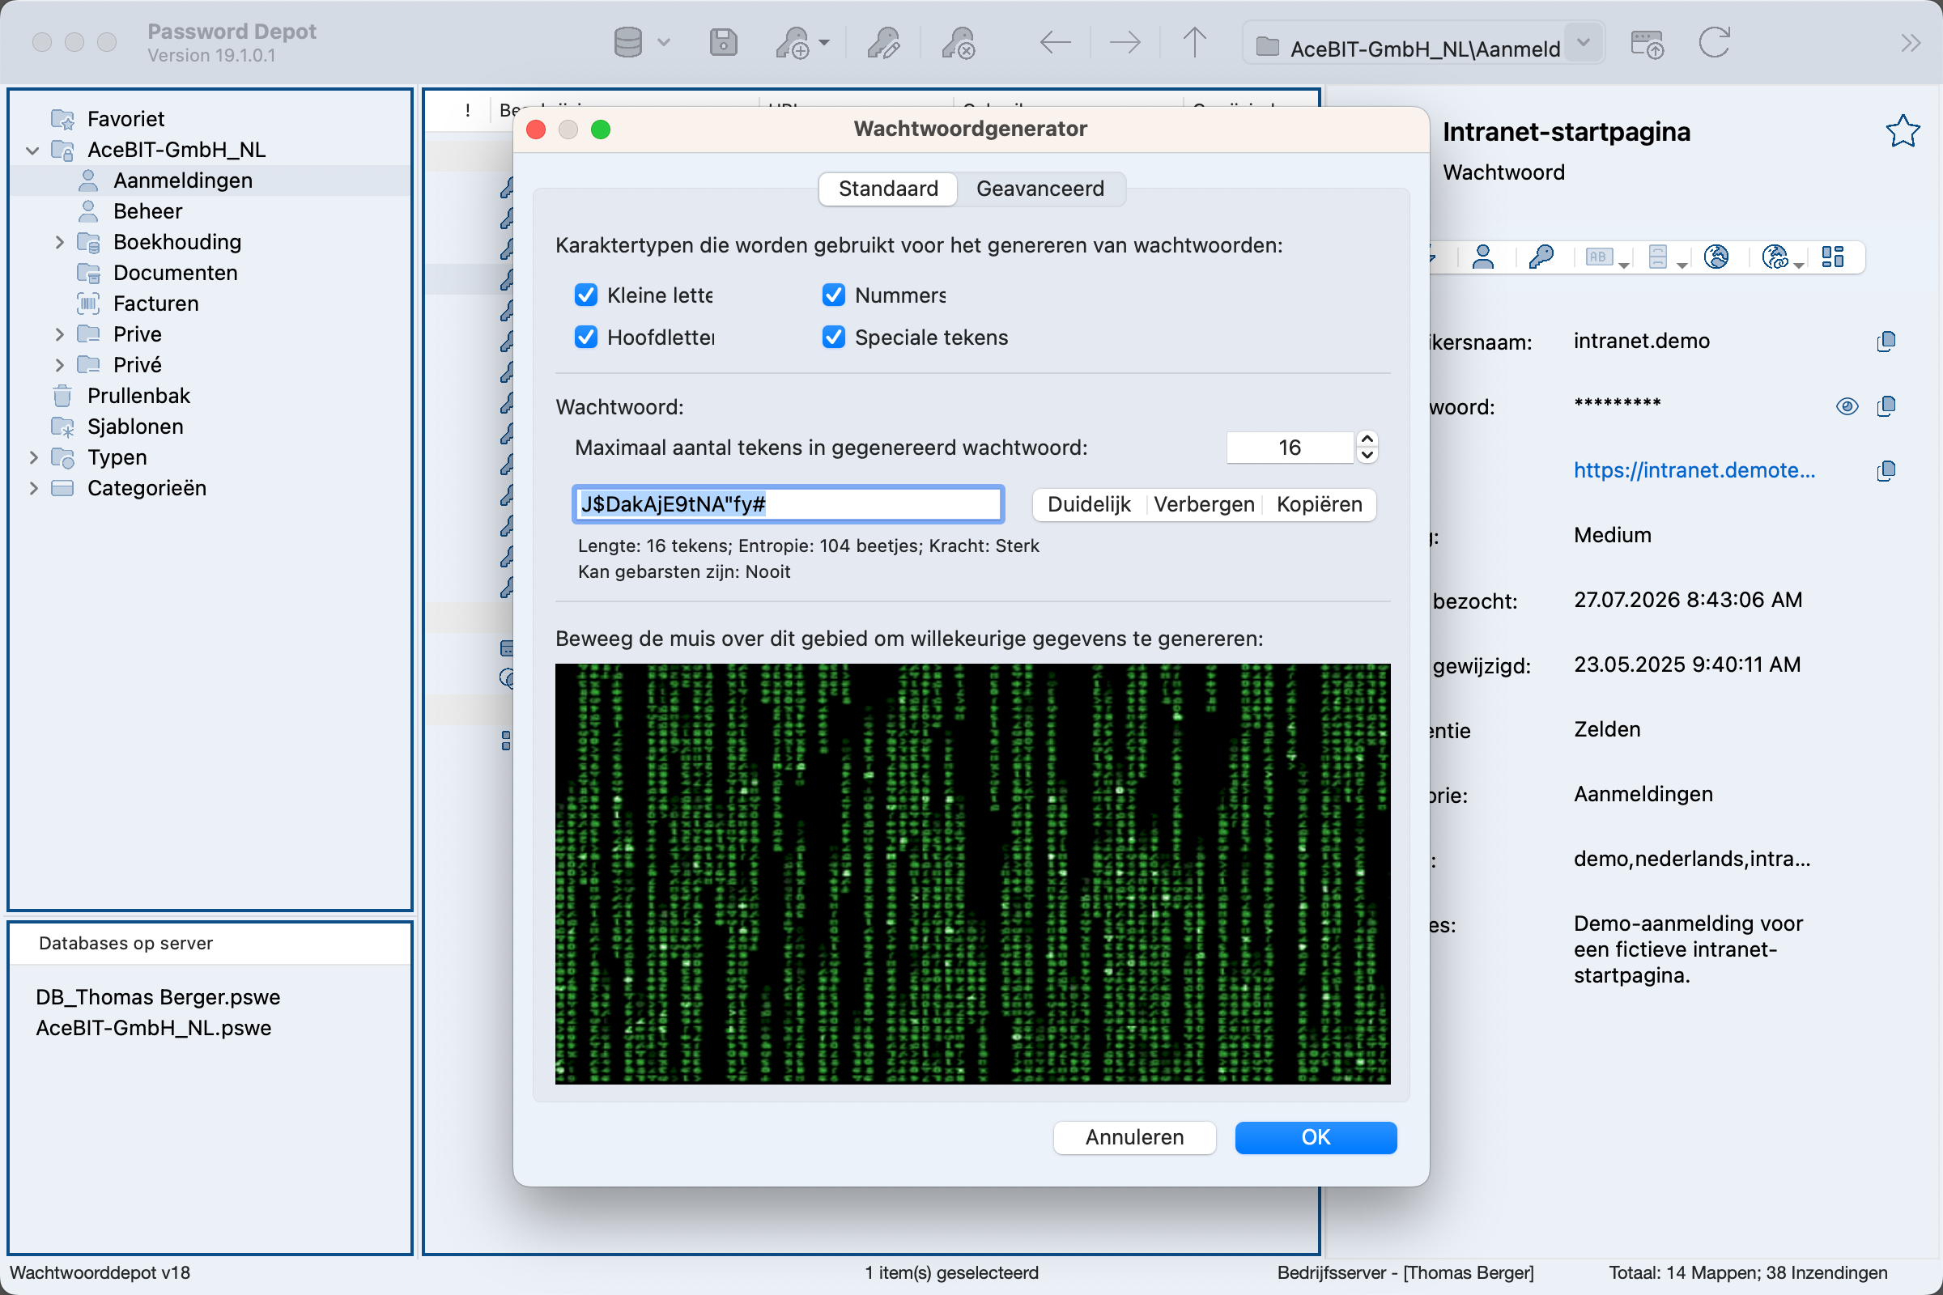Show more toolbar items with double chevron

[1909, 43]
